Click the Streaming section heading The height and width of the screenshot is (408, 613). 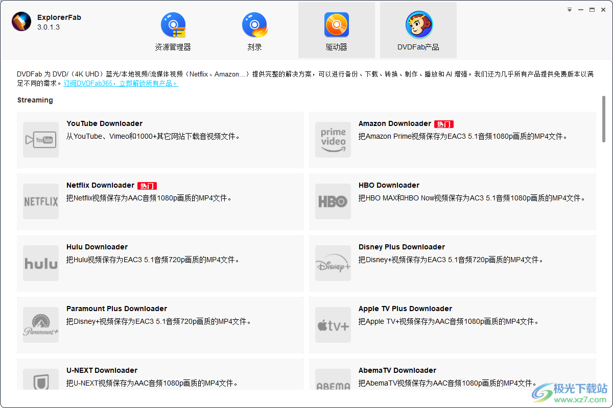point(35,100)
